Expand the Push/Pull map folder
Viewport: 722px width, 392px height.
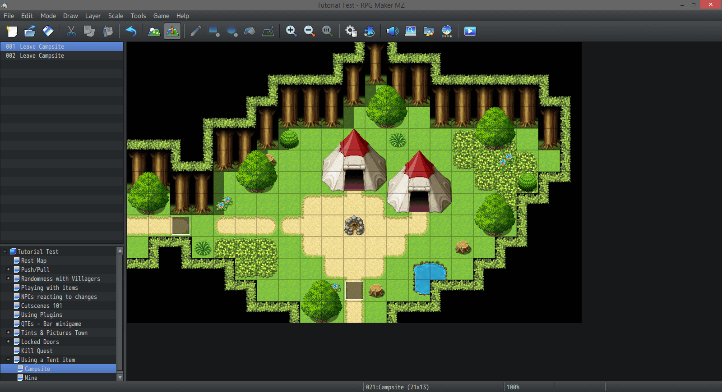[x=8, y=269]
